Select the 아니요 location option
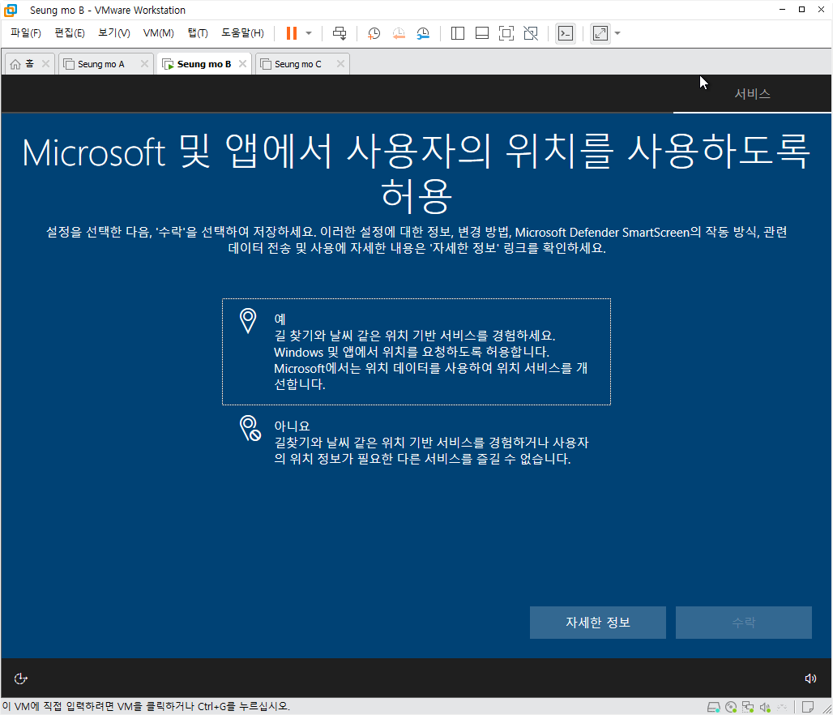 pos(416,442)
